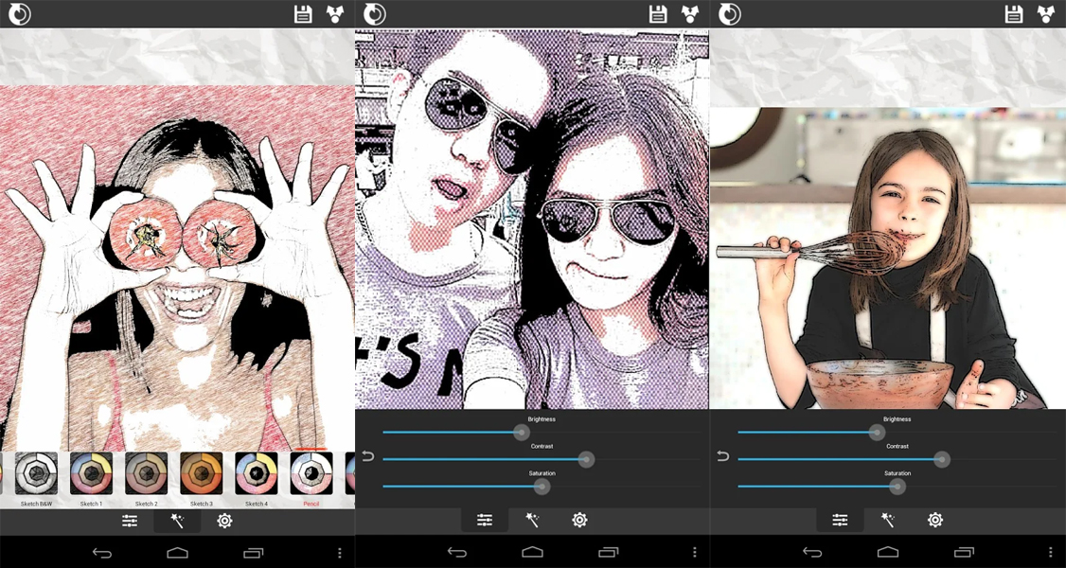
Task: Select the adjustments sliders tab in middle screen
Action: [x=485, y=521]
